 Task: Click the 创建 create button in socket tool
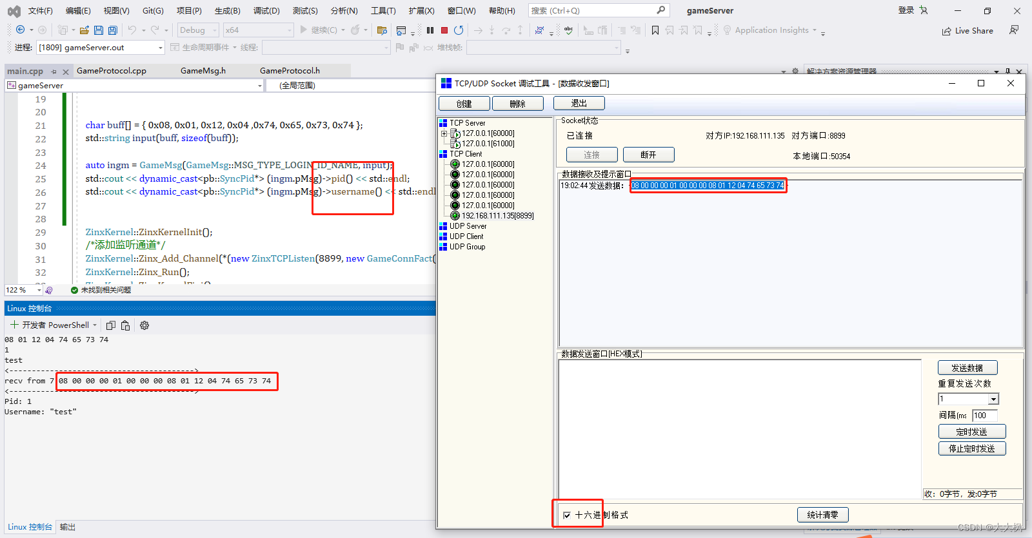click(464, 104)
